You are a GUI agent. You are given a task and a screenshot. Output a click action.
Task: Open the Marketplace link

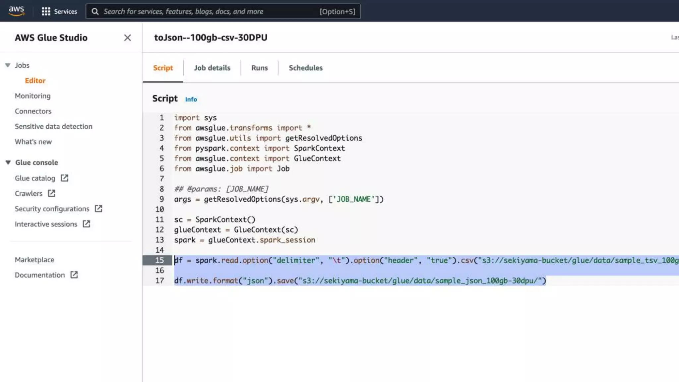pos(34,260)
